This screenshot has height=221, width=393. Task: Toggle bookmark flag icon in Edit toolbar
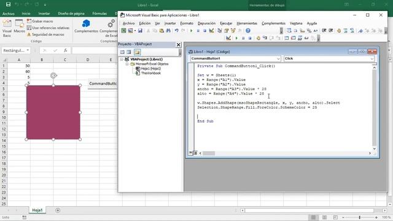(360, 31)
